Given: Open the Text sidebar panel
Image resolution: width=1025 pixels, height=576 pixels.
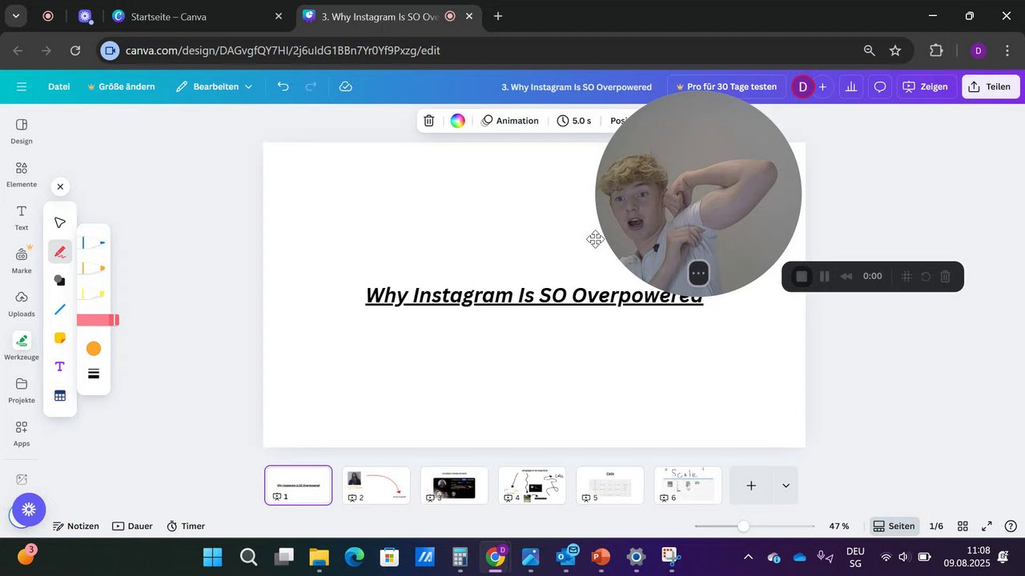Looking at the screenshot, I should [x=22, y=217].
